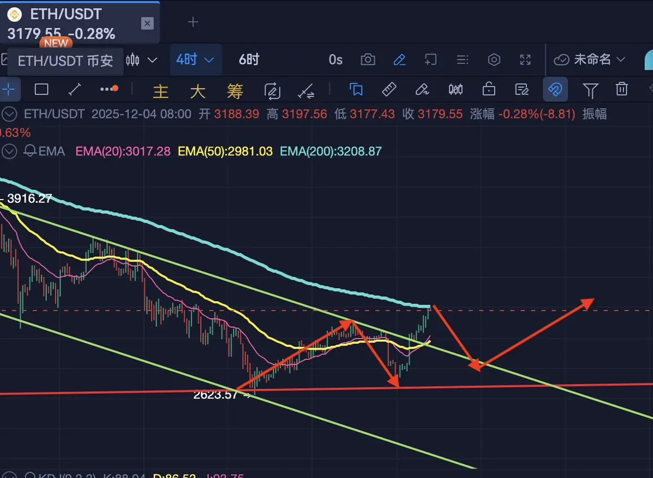
Task: Select the rectangle drawing tool
Action: point(41,89)
